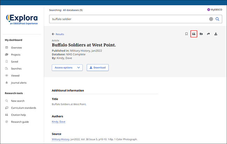This screenshot has height=144, width=227.
Task: Clear the search box with the X icon
Action: [211, 19]
